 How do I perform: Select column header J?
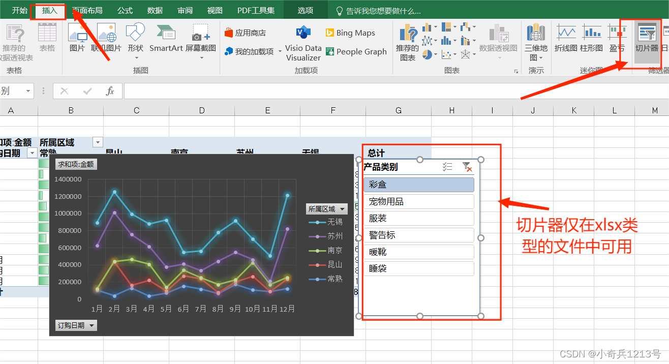coord(533,110)
